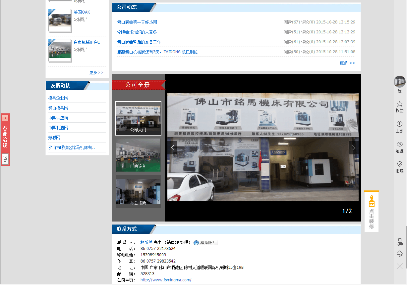This screenshot has width=407, height=285.
Task: Open 慧聪网 friendly link
Action: (x=54, y=138)
